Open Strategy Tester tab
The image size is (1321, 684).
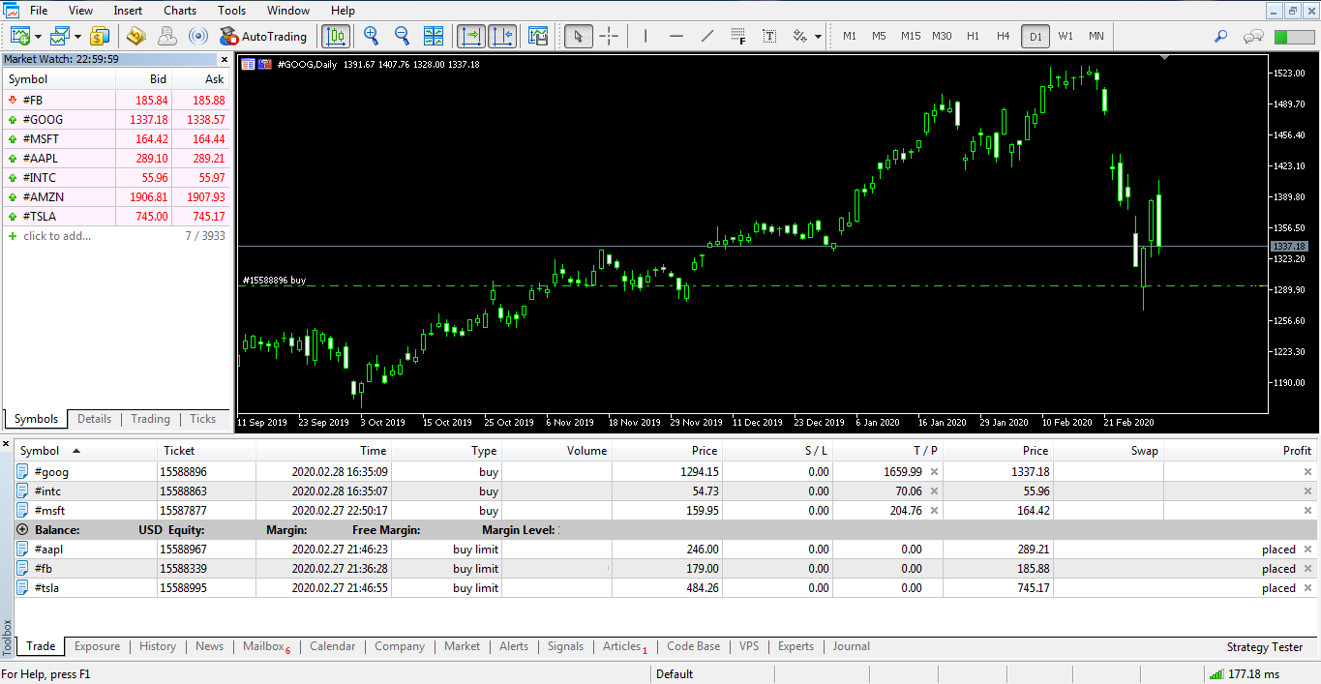pyautogui.click(x=1265, y=647)
